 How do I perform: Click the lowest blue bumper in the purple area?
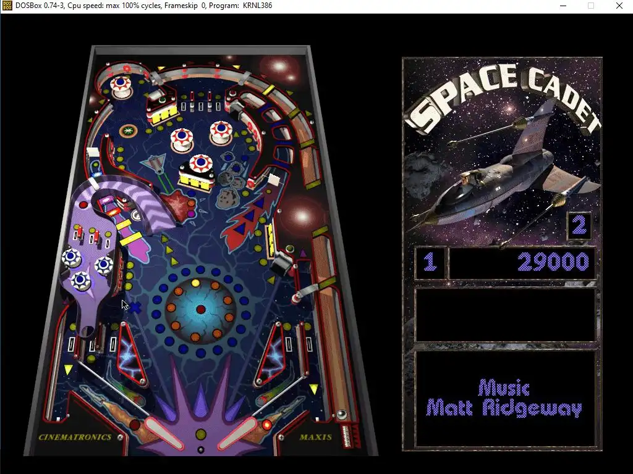click(81, 281)
